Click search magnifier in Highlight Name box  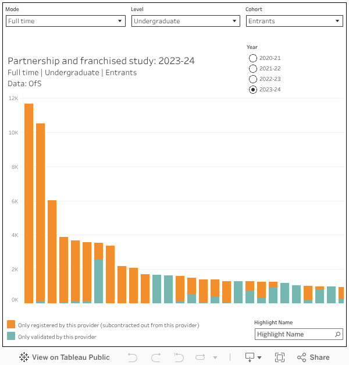[338, 334]
